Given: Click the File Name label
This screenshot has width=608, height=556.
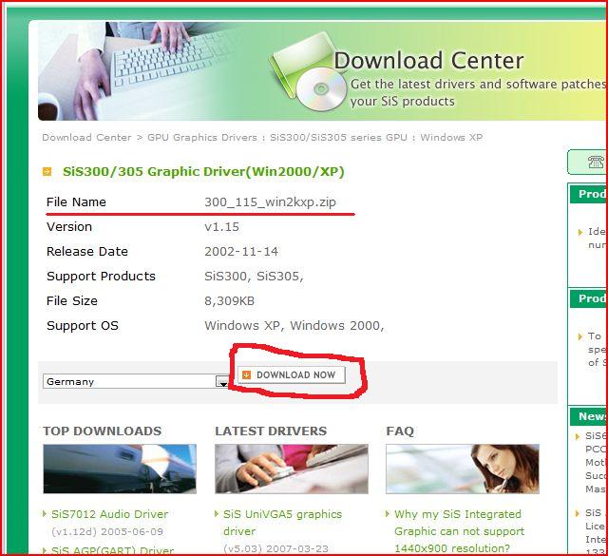Looking at the screenshot, I should tap(76, 202).
